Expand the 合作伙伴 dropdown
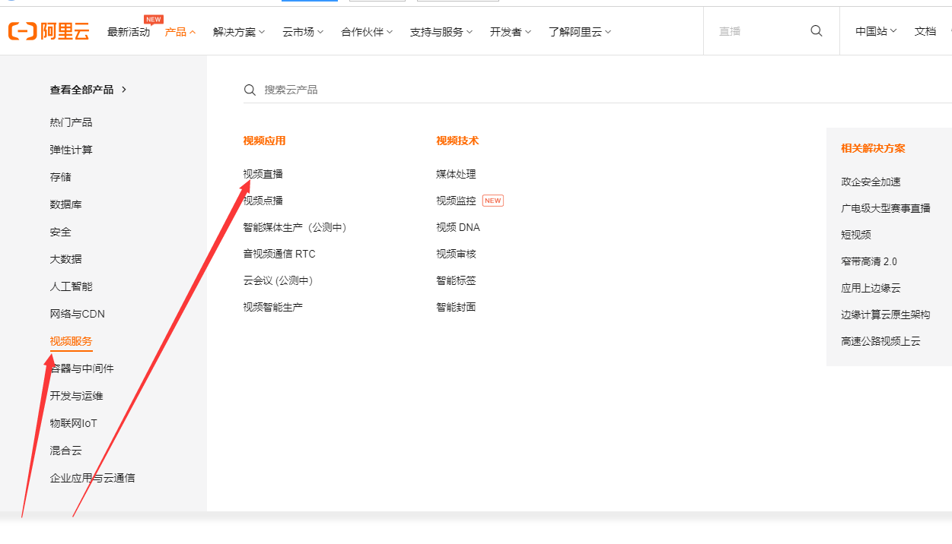Screen dimensions: 952x544 pyautogui.click(x=367, y=32)
